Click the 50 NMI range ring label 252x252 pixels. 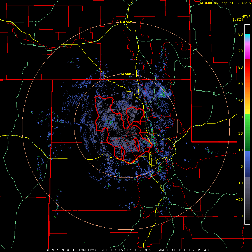[x=126, y=74]
